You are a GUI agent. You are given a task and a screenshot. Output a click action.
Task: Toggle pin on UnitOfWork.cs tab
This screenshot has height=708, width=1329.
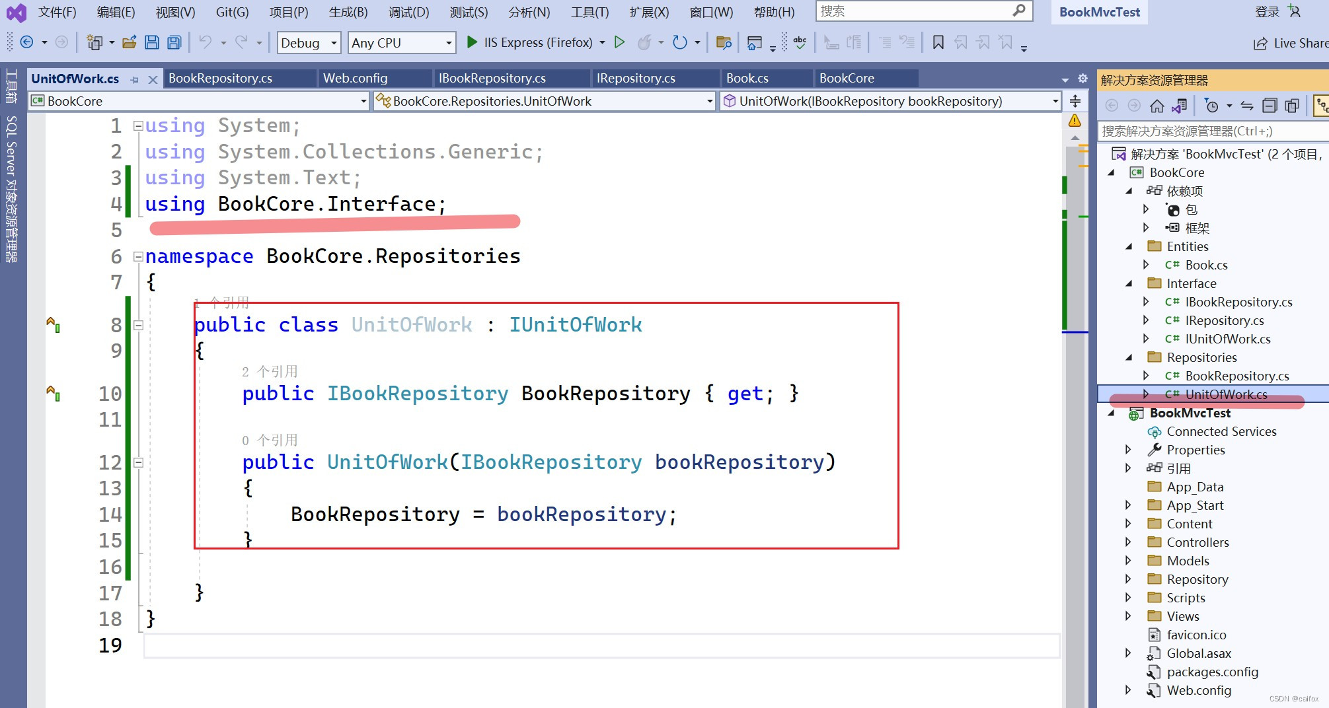tap(135, 79)
